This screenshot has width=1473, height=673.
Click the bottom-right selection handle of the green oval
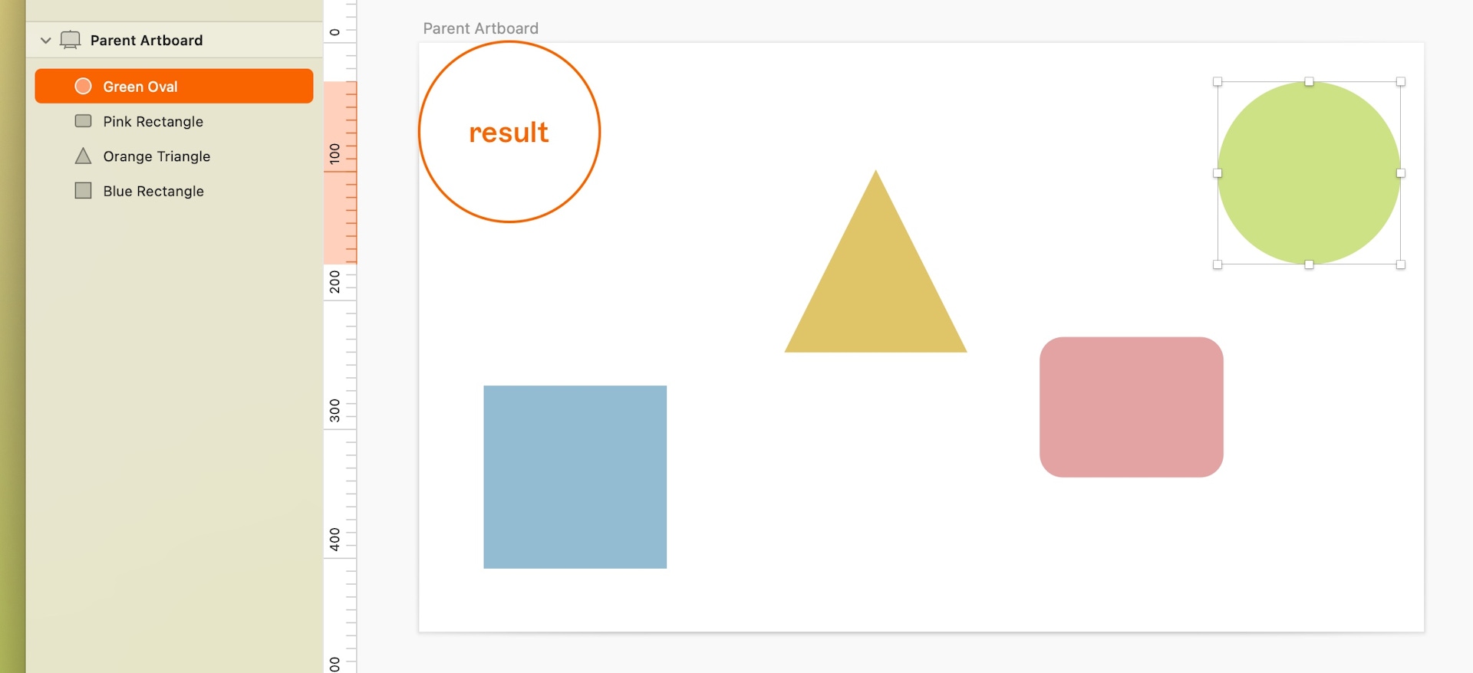point(1401,264)
